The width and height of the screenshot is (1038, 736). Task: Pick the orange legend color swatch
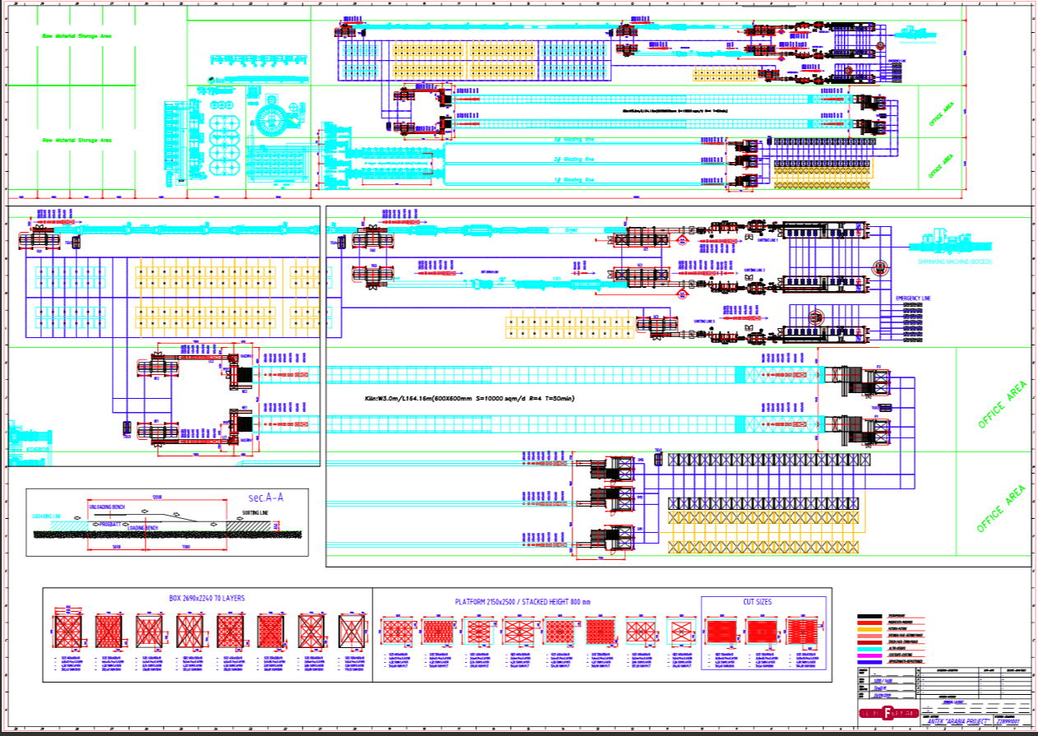click(870, 629)
